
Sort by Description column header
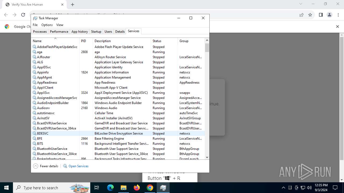point(122,41)
